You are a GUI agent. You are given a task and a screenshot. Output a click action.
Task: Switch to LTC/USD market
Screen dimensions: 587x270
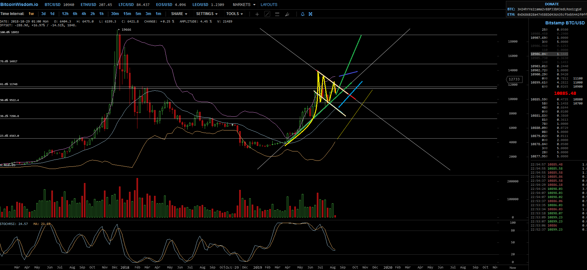click(134, 5)
